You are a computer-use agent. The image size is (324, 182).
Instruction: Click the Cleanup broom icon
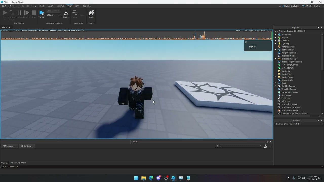(66, 13)
